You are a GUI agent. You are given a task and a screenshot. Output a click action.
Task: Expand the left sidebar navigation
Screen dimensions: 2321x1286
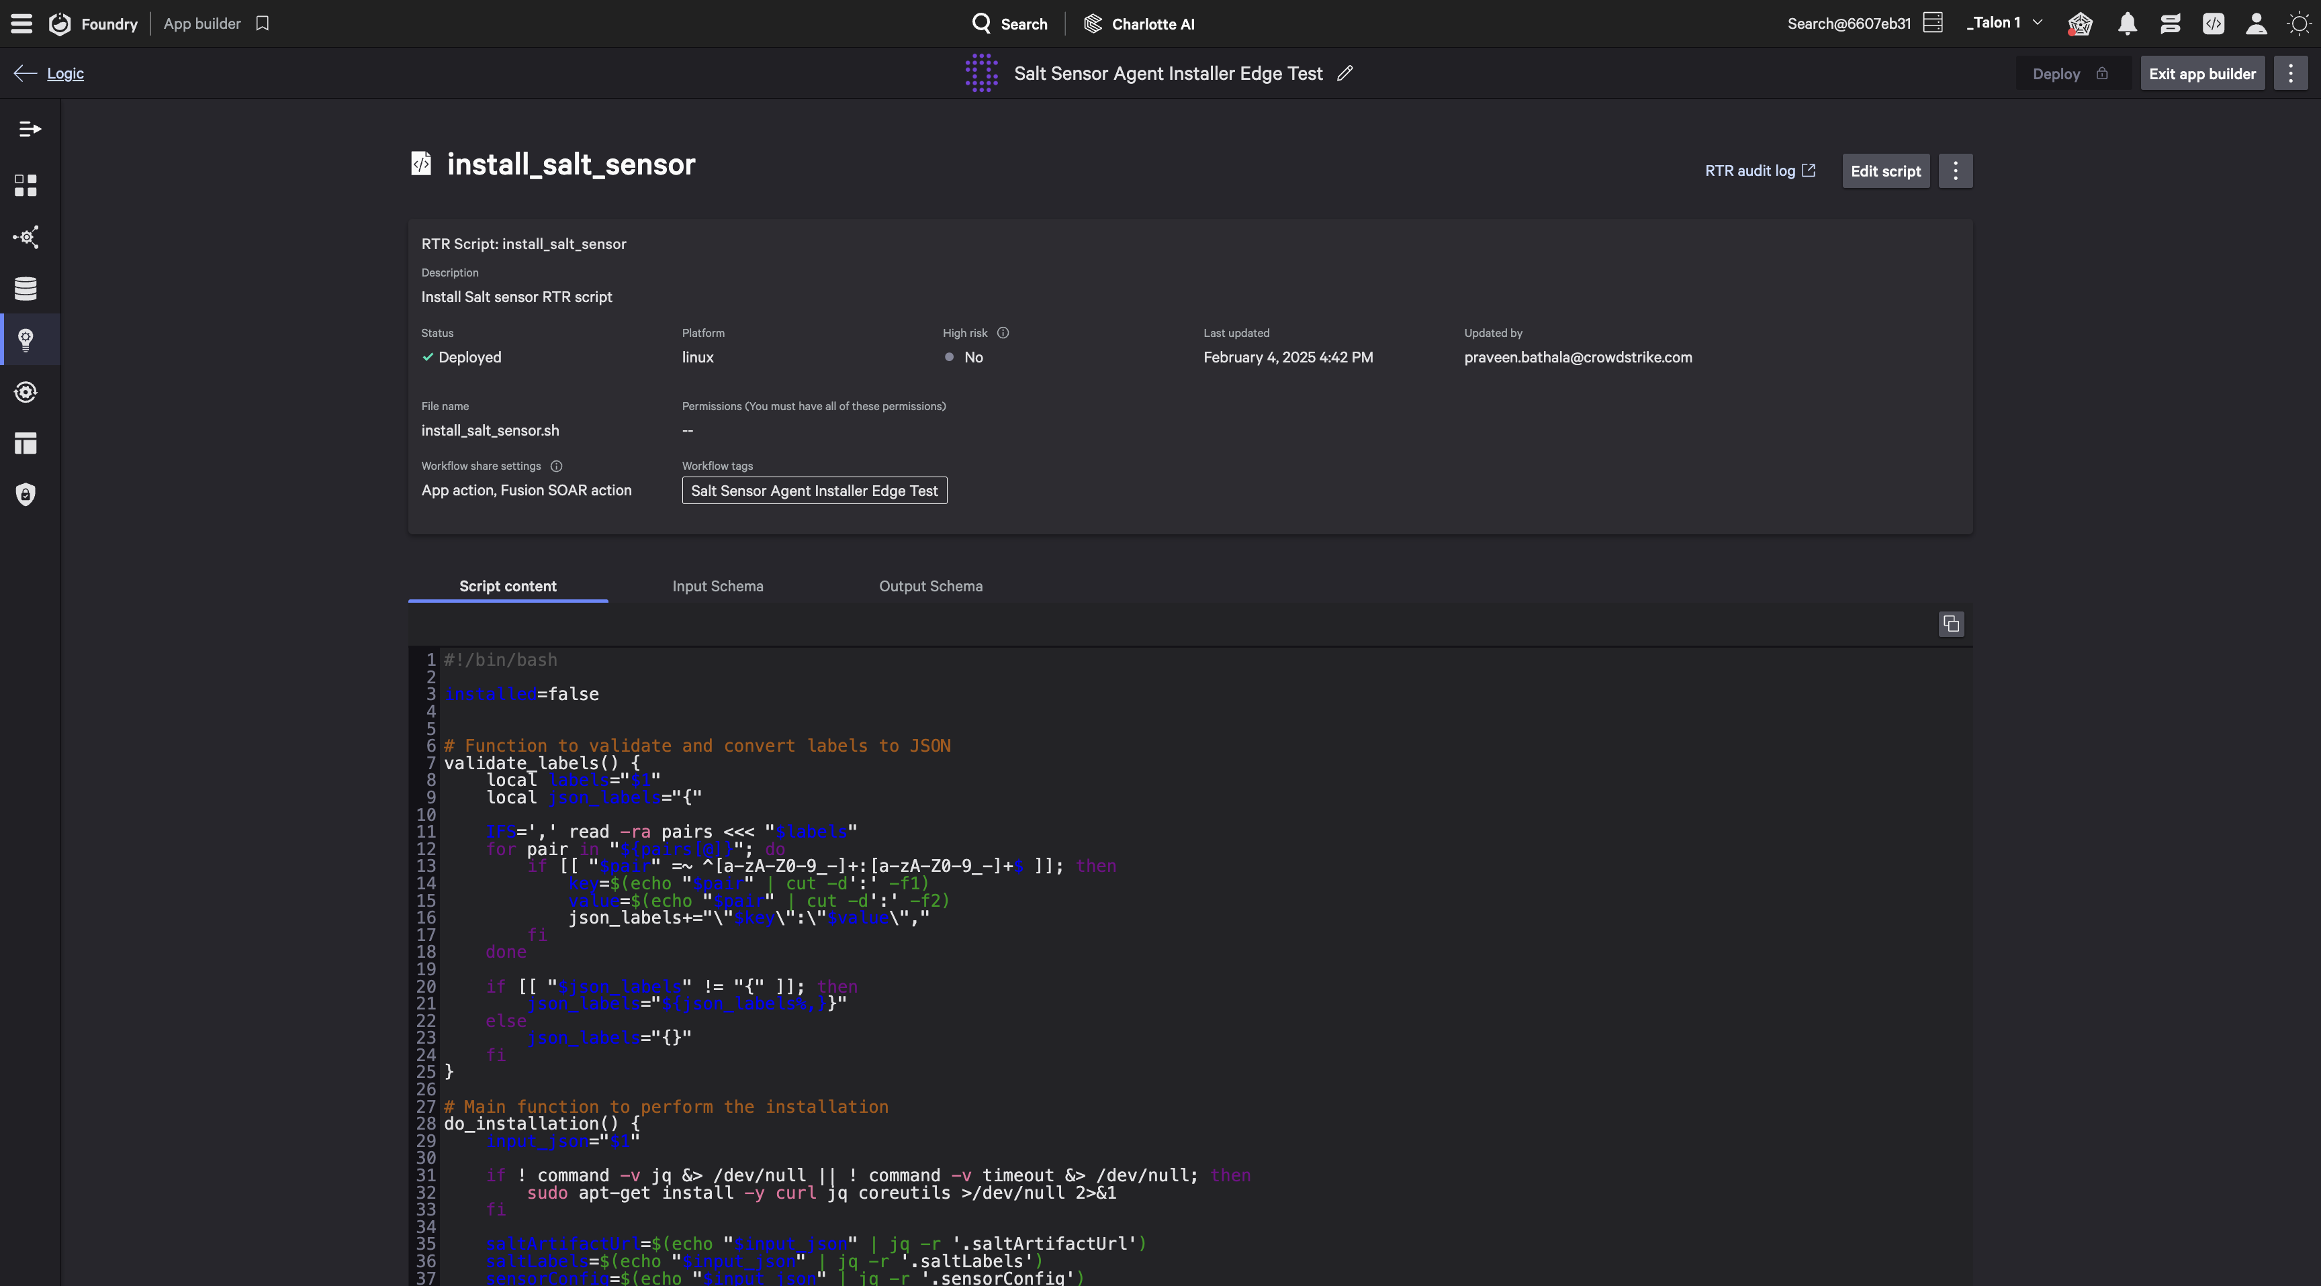(x=30, y=129)
